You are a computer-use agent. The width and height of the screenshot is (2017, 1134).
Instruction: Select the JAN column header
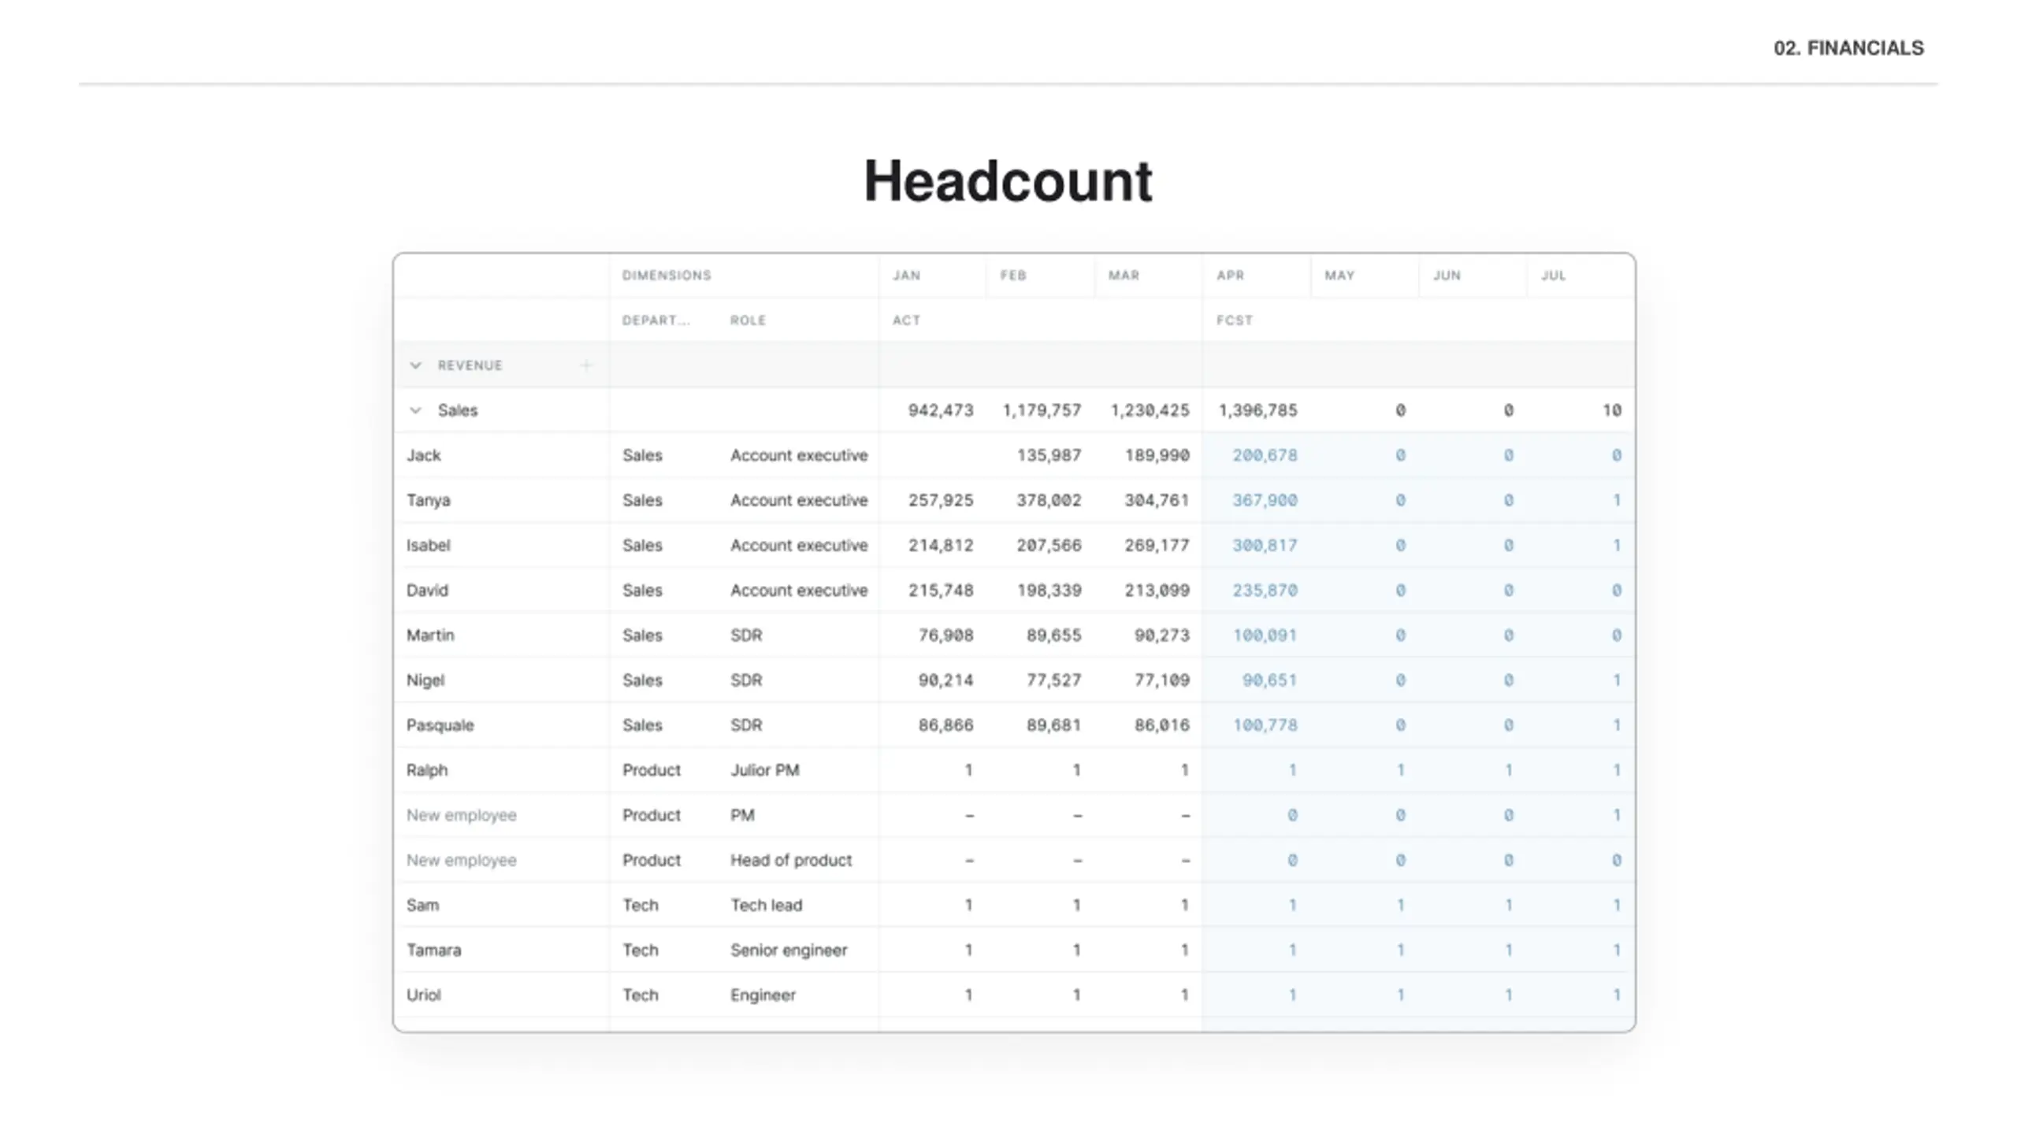point(906,276)
